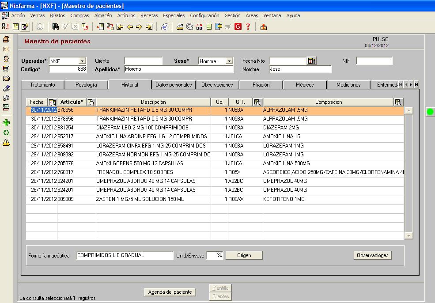Open the calendar picker beside Fecha Nto
This screenshot has height=303, width=435.
point(311,61)
